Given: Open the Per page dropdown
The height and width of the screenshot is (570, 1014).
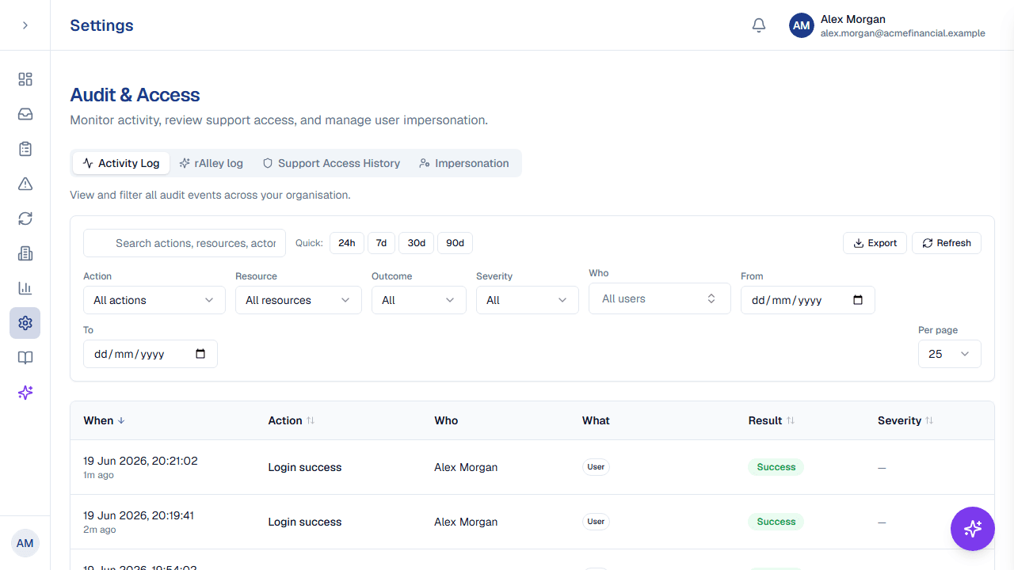Looking at the screenshot, I should click(x=950, y=354).
